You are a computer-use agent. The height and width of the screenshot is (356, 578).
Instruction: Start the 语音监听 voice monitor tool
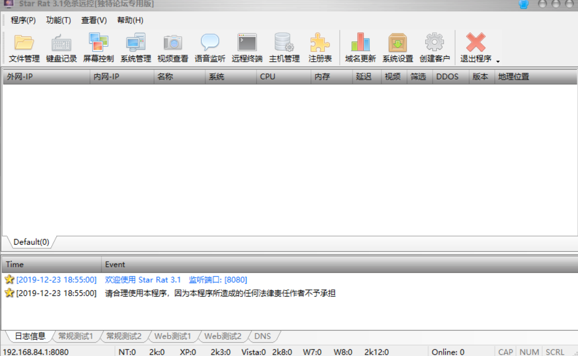[210, 48]
